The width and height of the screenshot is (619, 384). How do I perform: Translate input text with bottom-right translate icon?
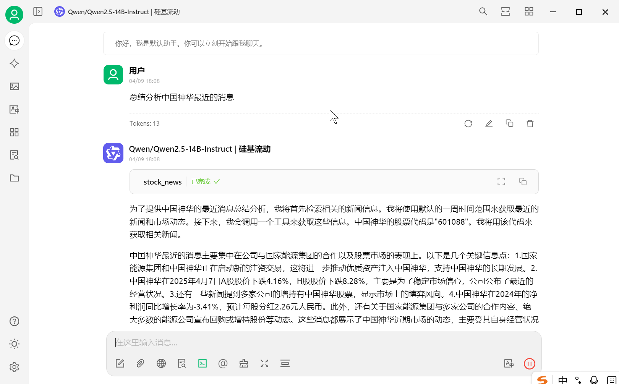509,363
